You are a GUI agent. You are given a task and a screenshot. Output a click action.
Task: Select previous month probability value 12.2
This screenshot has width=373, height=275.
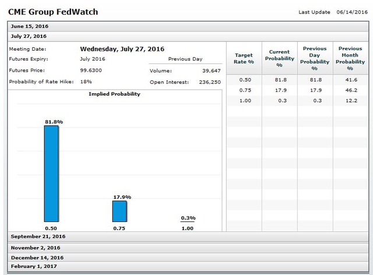click(x=351, y=101)
